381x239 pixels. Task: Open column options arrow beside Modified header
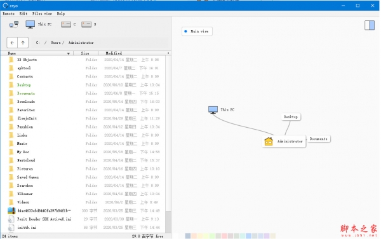[x=168, y=53]
